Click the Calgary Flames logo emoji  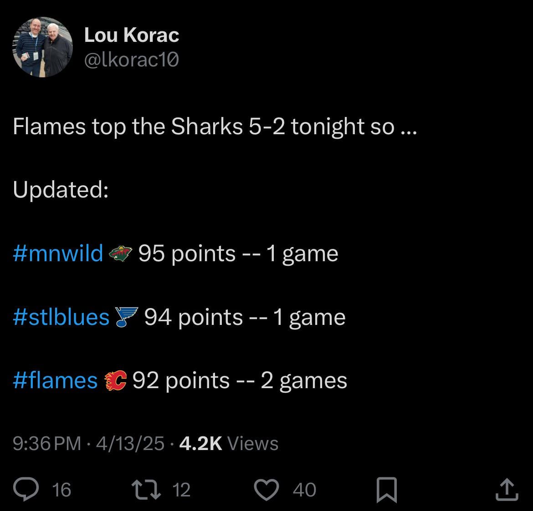[115, 381]
